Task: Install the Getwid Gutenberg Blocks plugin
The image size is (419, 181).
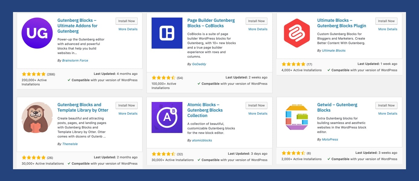Action: tap(386, 106)
